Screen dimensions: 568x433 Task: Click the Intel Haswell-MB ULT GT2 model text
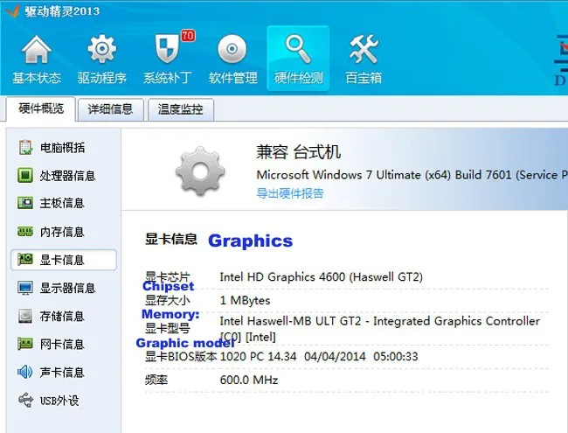point(379,329)
